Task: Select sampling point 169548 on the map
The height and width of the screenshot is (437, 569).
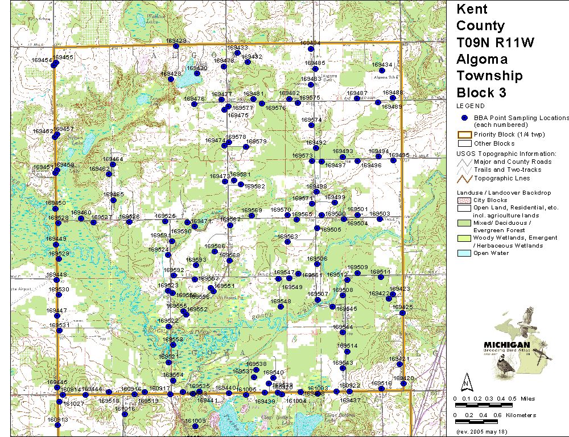Action: pos(281,307)
